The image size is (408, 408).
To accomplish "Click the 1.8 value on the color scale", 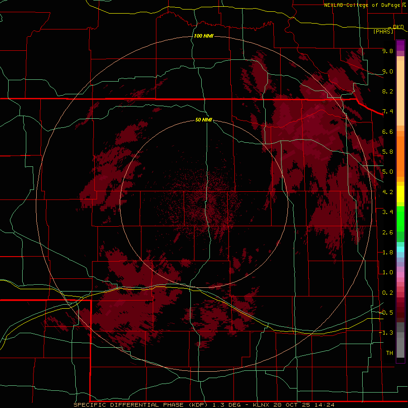I will point(388,253).
